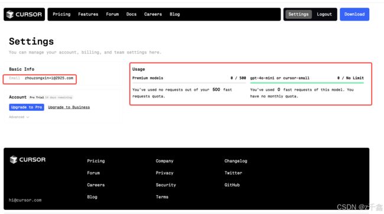Select the Settings button in the header

298,14
